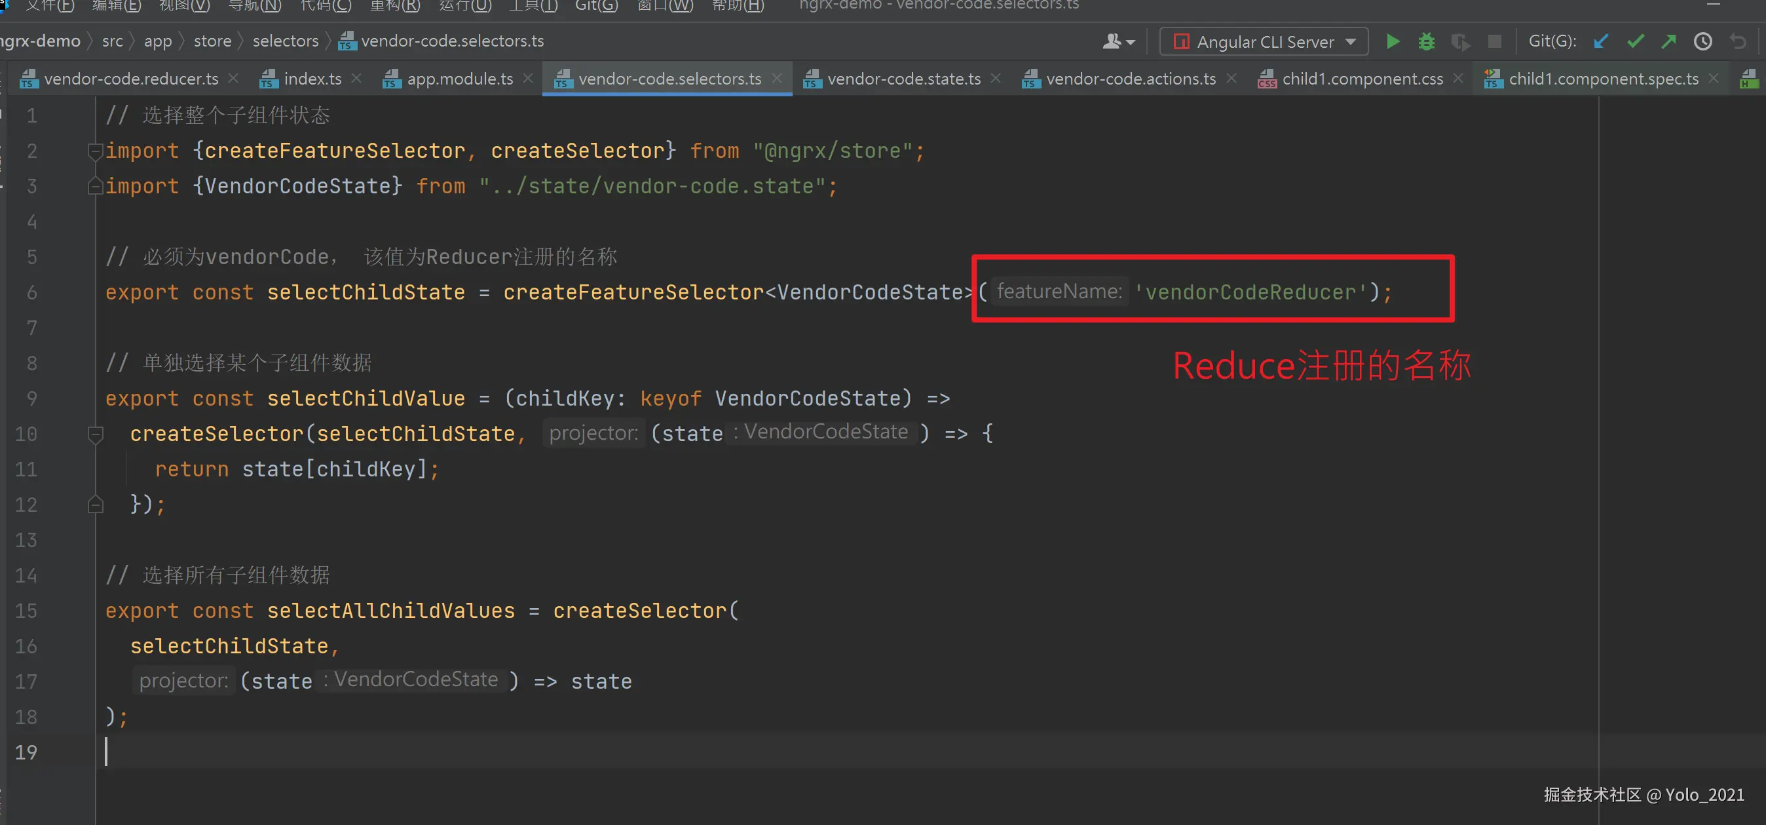1766x825 pixels.
Task: Open the Code With Me user dropdown
Action: (1119, 42)
